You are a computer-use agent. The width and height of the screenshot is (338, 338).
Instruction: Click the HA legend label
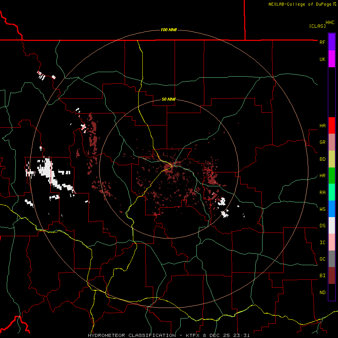[x=322, y=126]
